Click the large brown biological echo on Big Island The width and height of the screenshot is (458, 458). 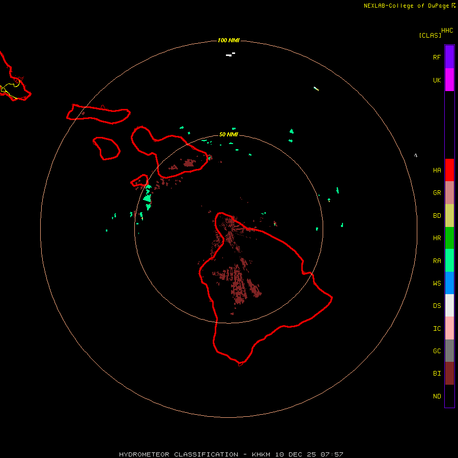tap(239, 285)
